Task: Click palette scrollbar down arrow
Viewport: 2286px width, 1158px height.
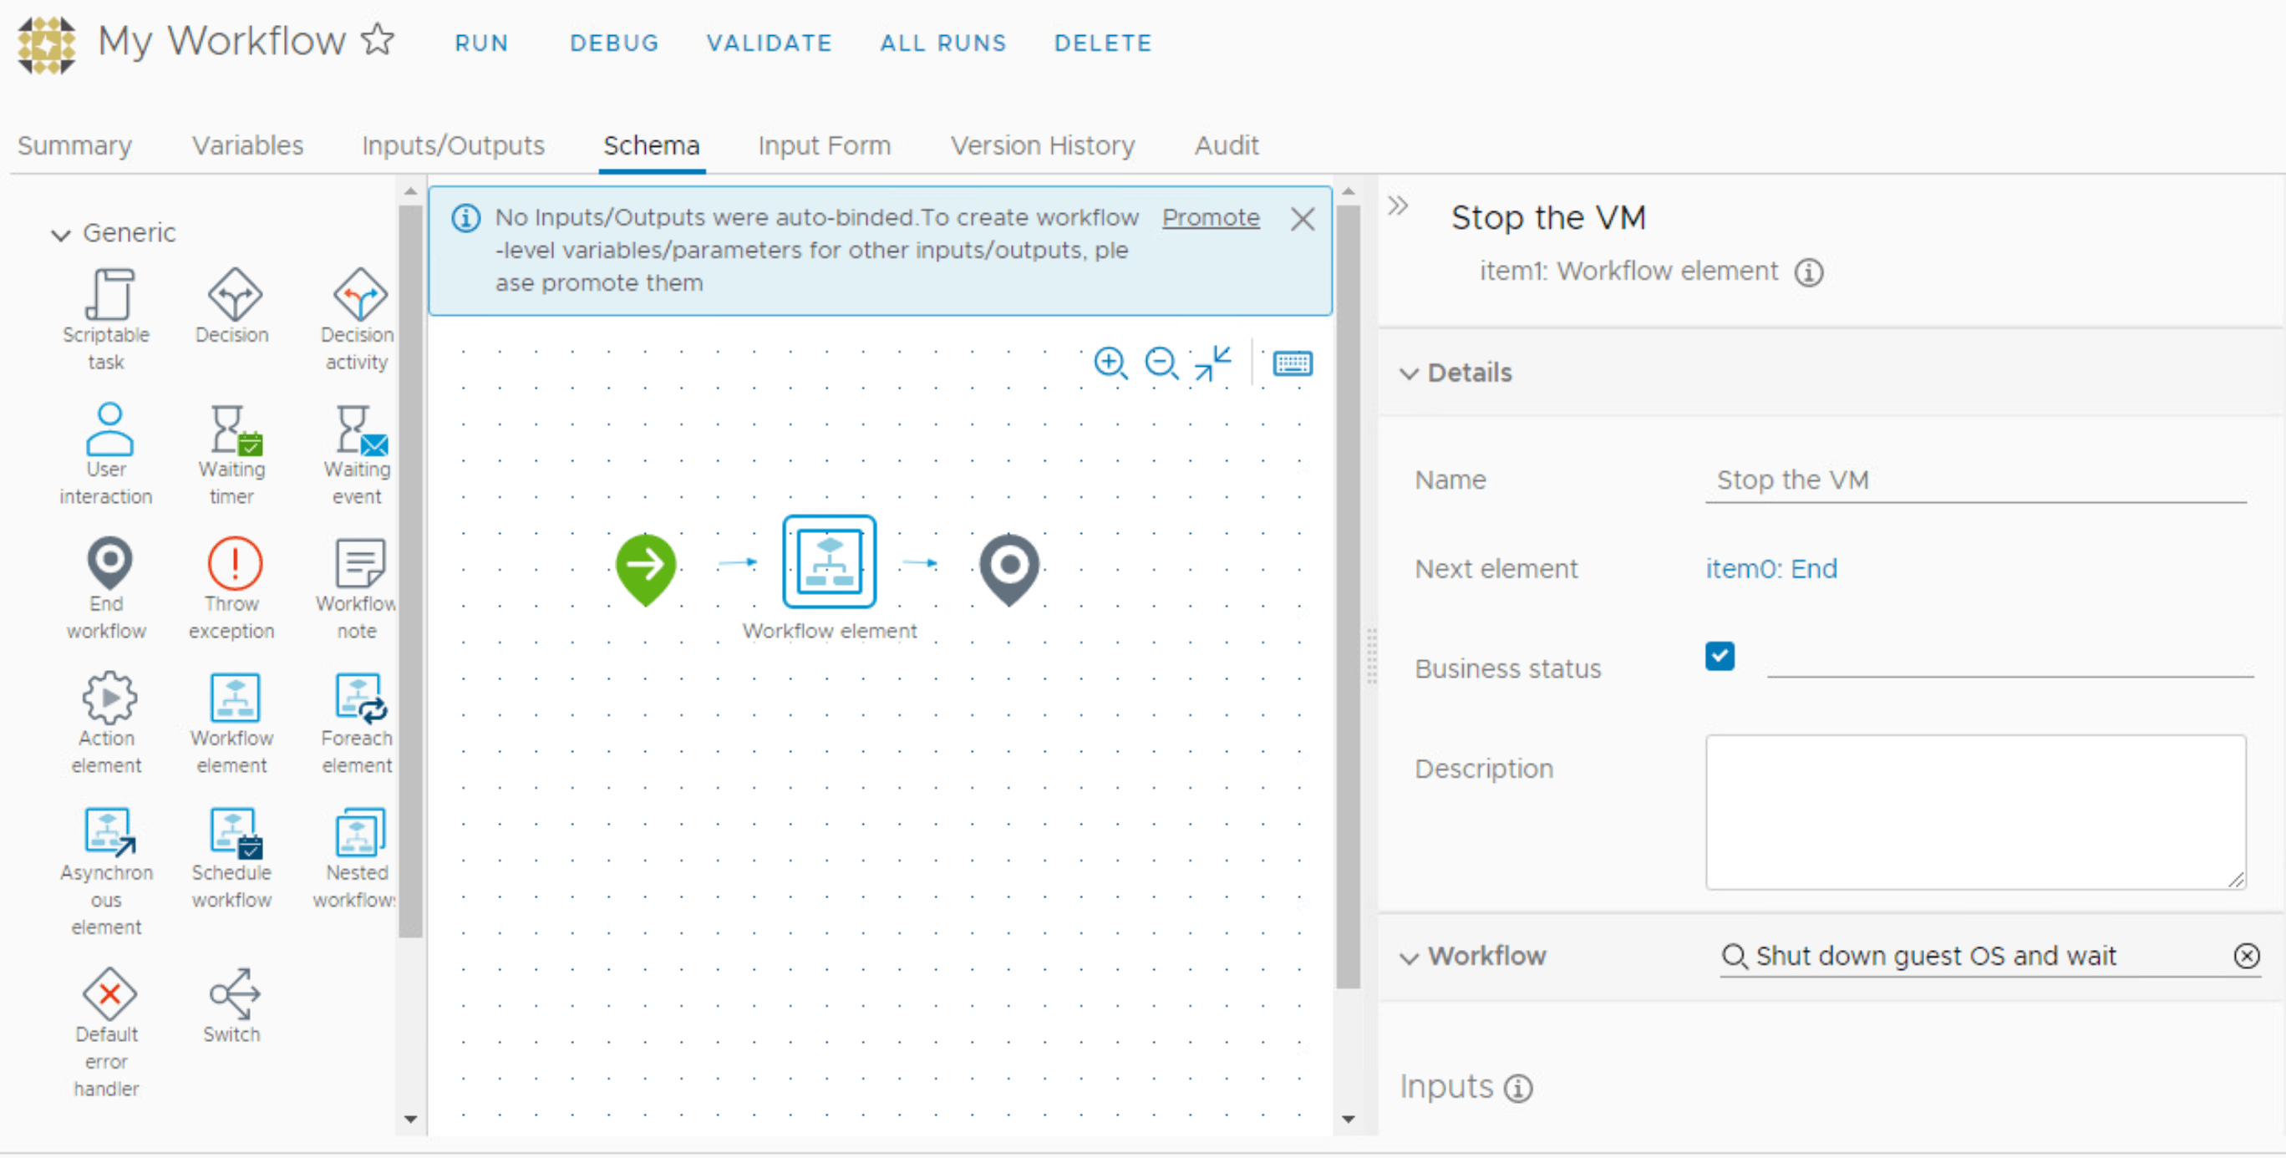Action: (x=410, y=1120)
